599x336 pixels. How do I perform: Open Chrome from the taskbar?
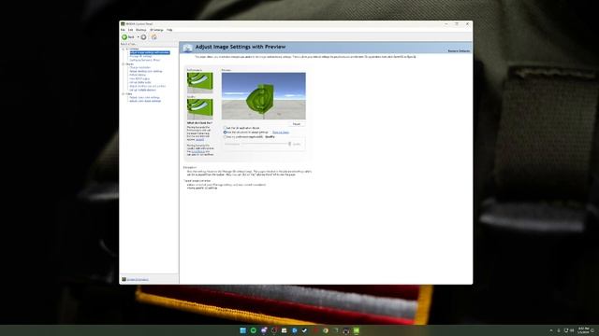pyautogui.click(x=325, y=330)
